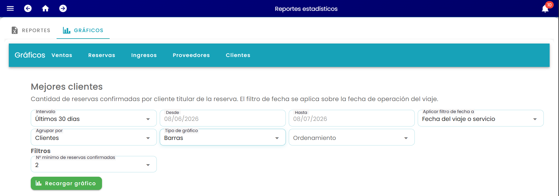Go back with the left arrow icon

[x=28, y=8]
